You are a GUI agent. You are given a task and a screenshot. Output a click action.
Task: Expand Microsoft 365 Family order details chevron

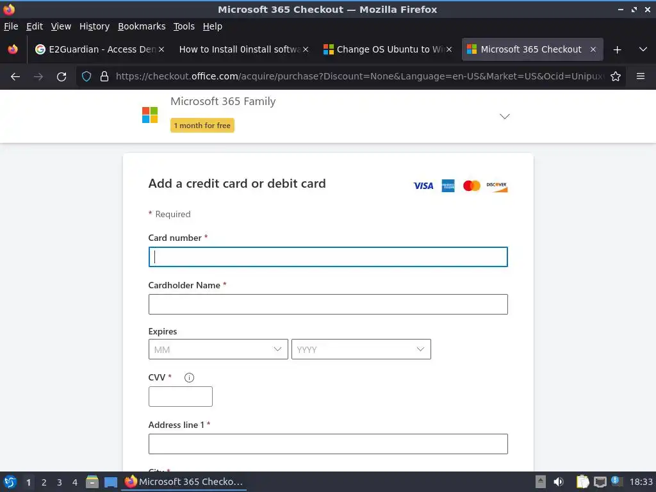point(505,117)
